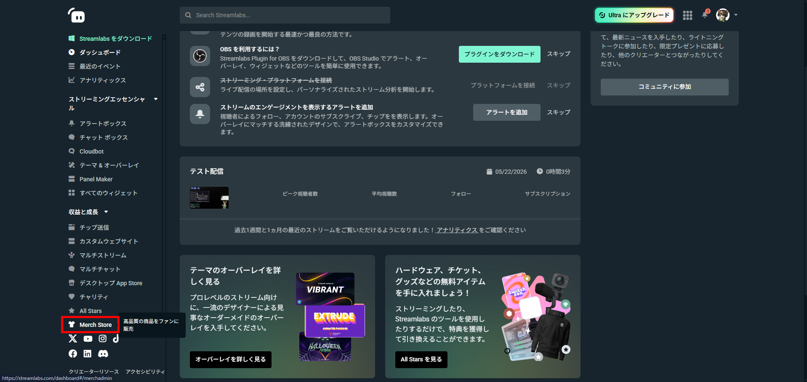Open the Facebook social icon
807x382 pixels.
[73, 354]
